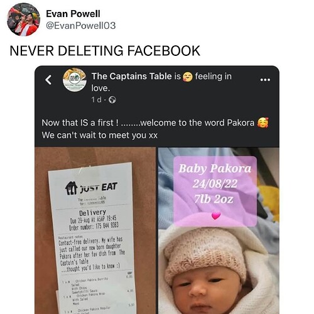Click the Delivery heading on receipt
The height and width of the screenshot is (314, 314).
(92, 213)
